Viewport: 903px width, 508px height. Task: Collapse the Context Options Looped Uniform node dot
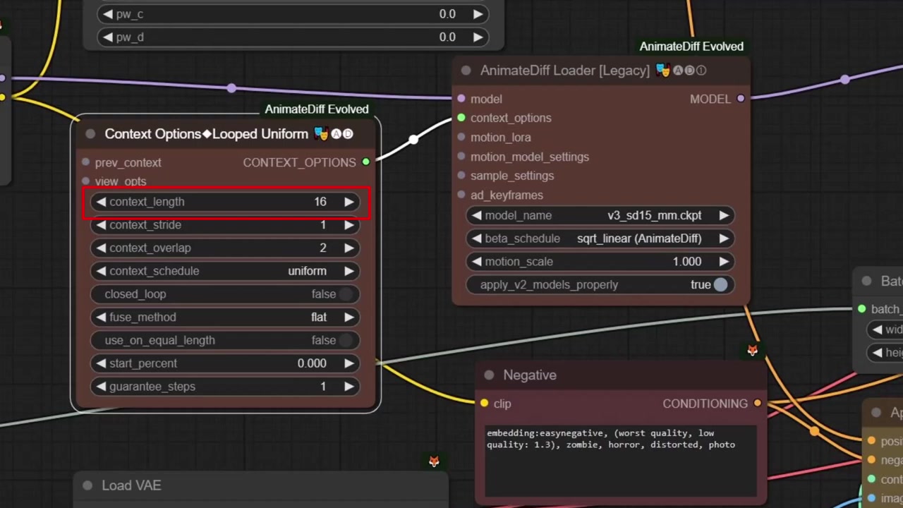[90, 134]
